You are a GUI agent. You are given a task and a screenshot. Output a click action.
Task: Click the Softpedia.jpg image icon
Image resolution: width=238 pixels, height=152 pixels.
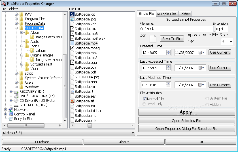[72, 19]
